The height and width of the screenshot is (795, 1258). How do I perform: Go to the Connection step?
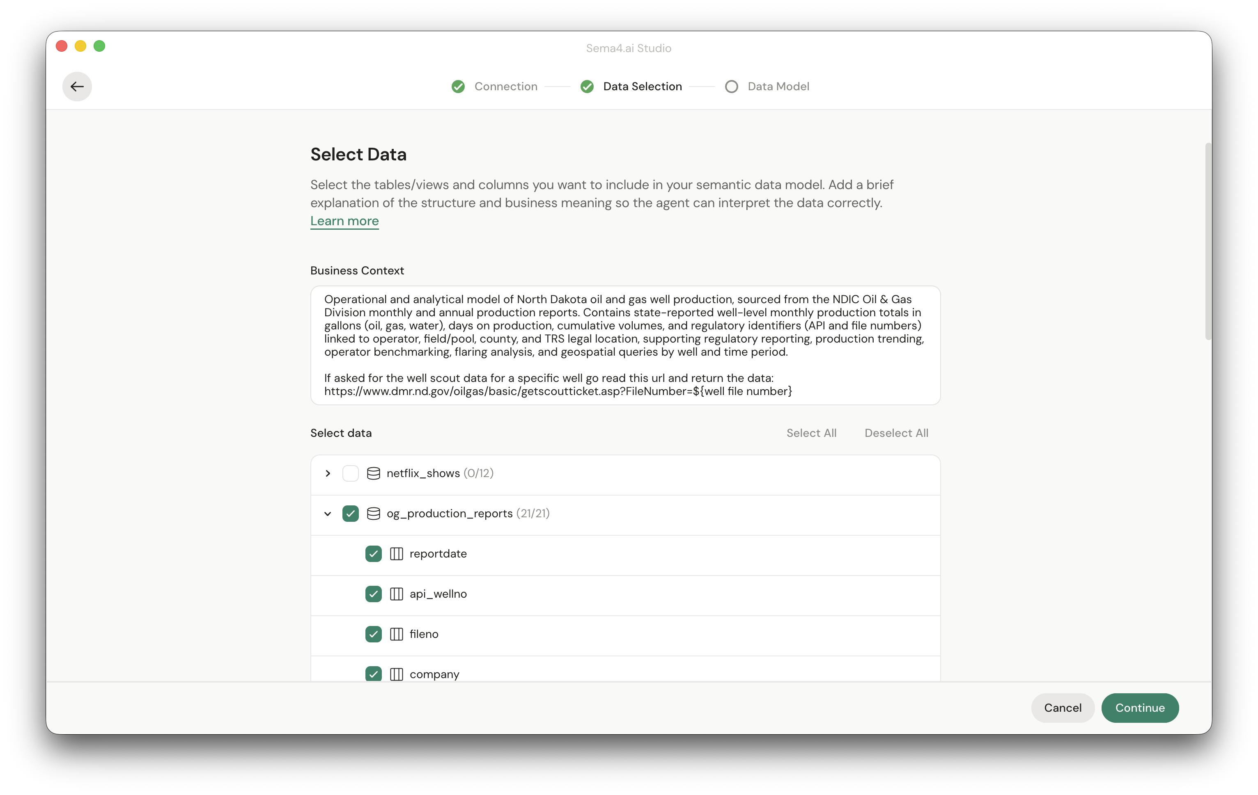(505, 87)
